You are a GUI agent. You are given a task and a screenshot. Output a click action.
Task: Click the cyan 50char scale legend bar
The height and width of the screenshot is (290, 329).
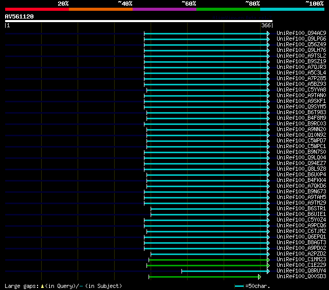(x=239, y=286)
